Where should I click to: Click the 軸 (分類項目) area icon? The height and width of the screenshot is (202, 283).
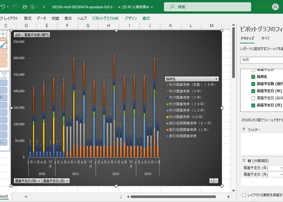[244, 160]
